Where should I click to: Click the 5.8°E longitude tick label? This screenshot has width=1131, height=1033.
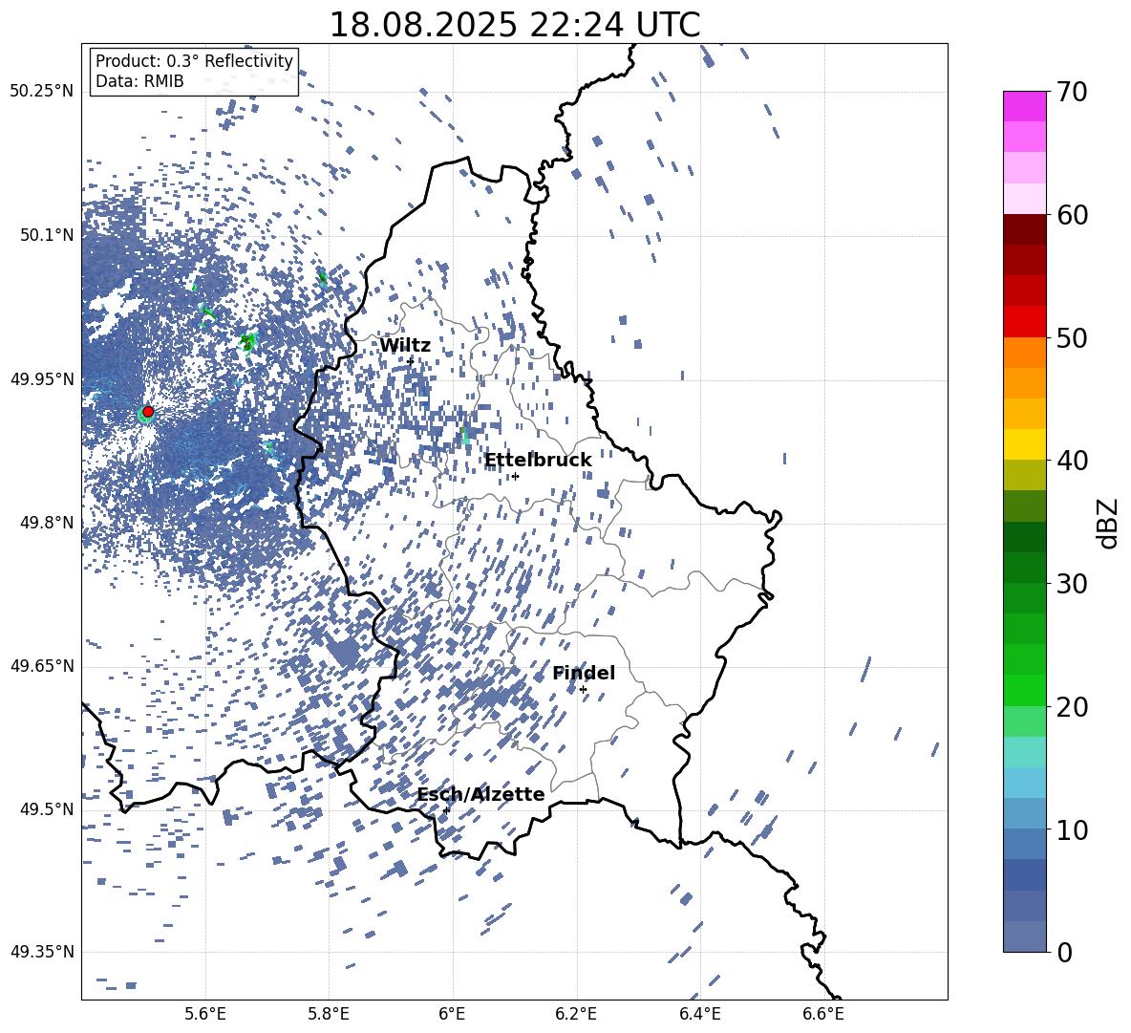329,1014
